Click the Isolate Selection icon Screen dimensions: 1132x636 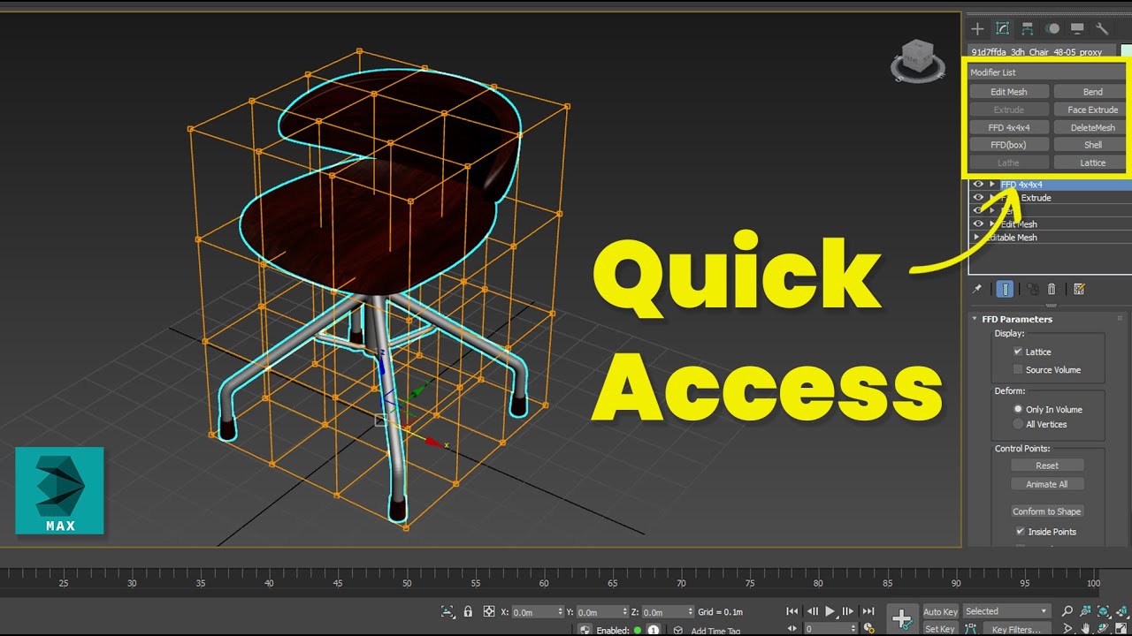[448, 611]
